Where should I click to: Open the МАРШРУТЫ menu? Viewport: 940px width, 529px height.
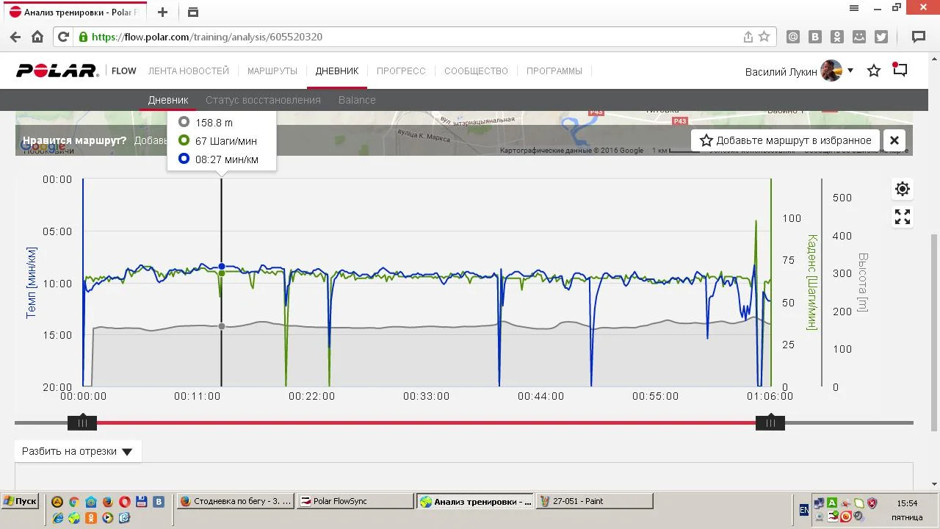(272, 71)
